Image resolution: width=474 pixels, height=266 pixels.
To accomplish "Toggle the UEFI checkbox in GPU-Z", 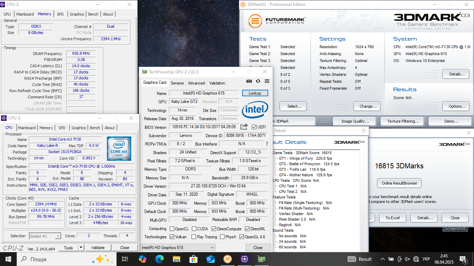I will click(x=254, y=127).
